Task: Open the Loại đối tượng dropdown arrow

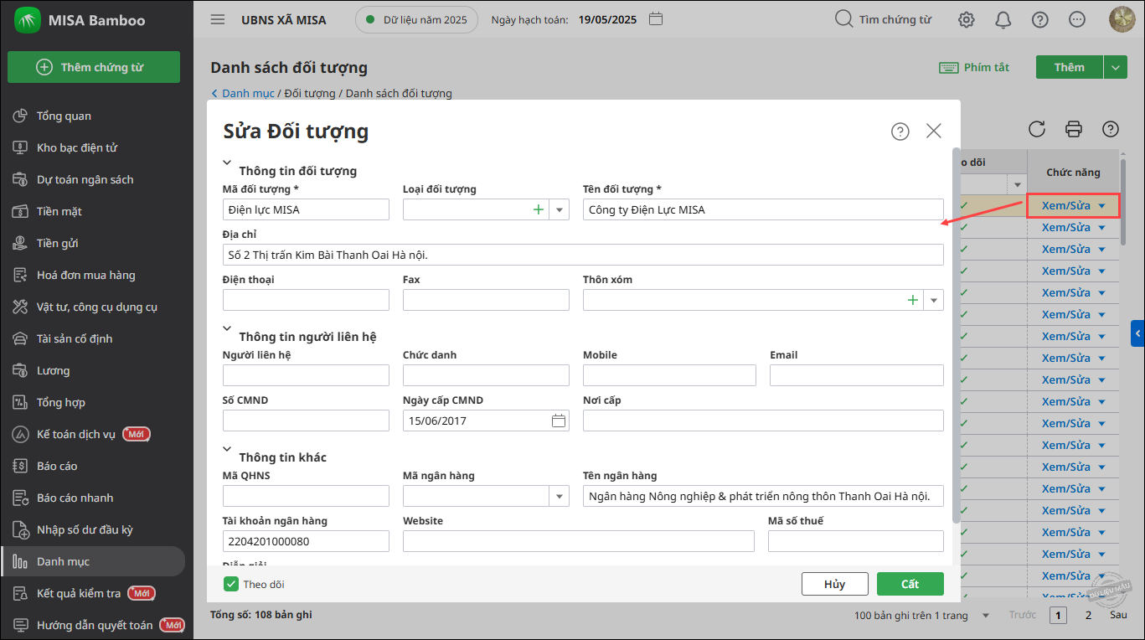Action: [560, 209]
